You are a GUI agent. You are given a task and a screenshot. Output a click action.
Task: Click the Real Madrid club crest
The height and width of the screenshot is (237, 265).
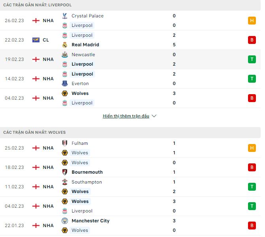tap(65, 45)
